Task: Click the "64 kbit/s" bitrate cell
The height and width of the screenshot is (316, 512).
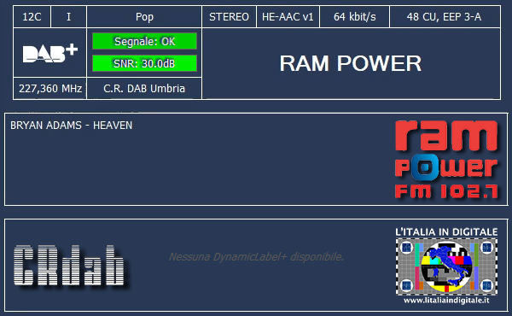Action: tap(355, 17)
